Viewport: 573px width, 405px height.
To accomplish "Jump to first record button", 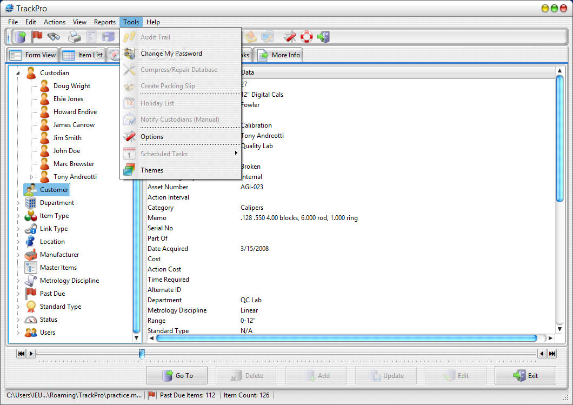I will click(x=21, y=354).
